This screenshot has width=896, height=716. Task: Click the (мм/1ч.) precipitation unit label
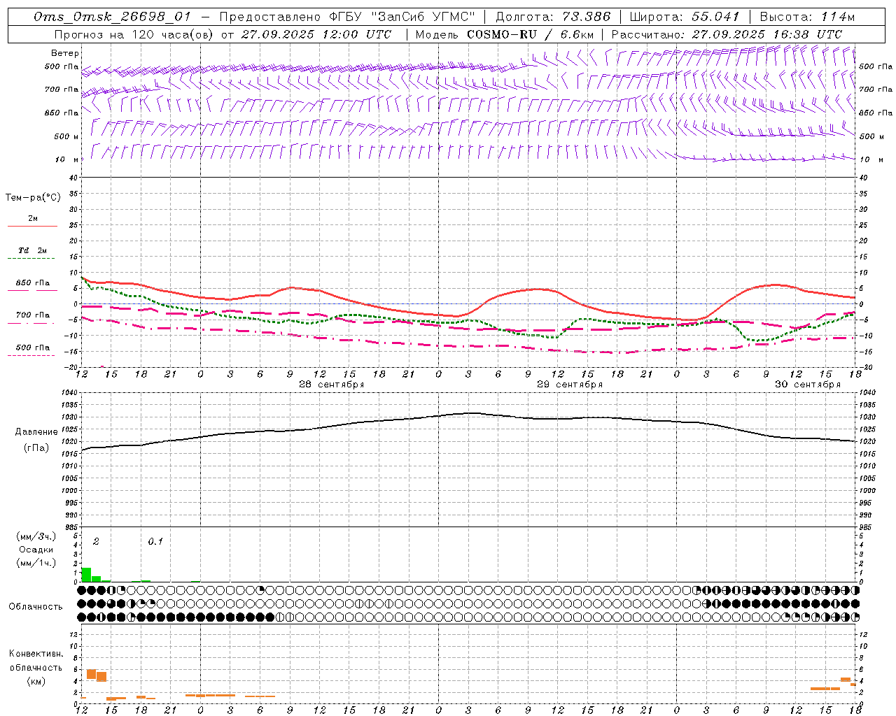[36, 563]
